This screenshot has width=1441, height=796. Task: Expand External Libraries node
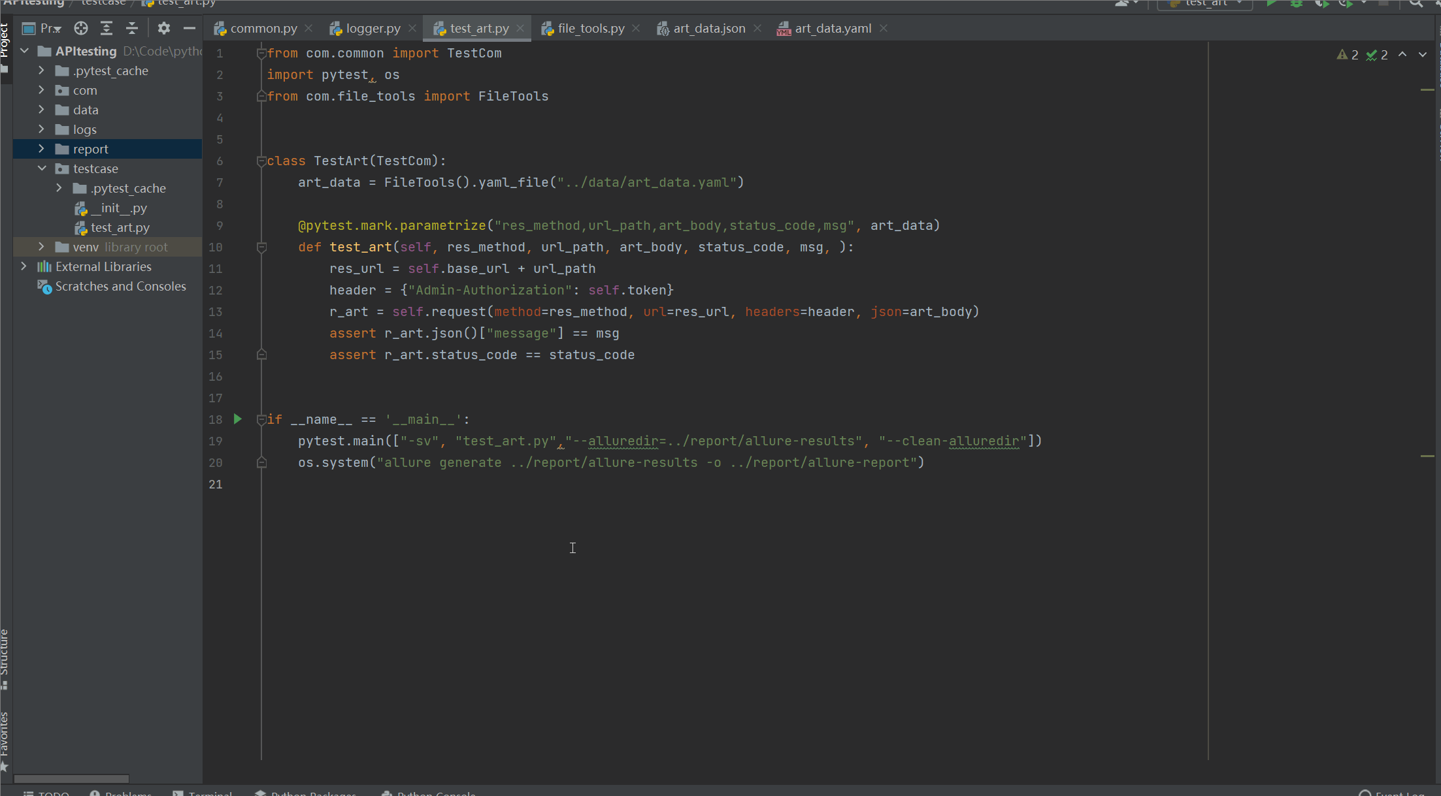click(x=24, y=266)
